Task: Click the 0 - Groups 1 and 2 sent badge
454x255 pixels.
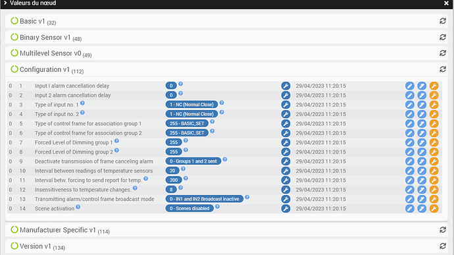Action: [193, 161]
